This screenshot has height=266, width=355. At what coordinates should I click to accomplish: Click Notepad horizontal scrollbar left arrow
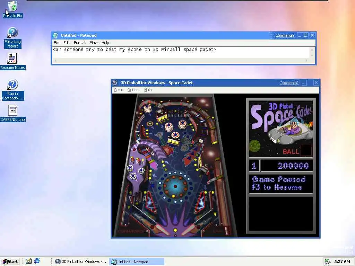pos(56,61)
